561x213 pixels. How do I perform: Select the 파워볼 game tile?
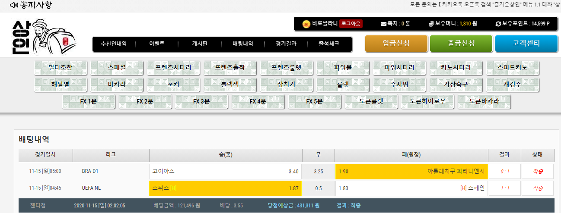click(343, 68)
